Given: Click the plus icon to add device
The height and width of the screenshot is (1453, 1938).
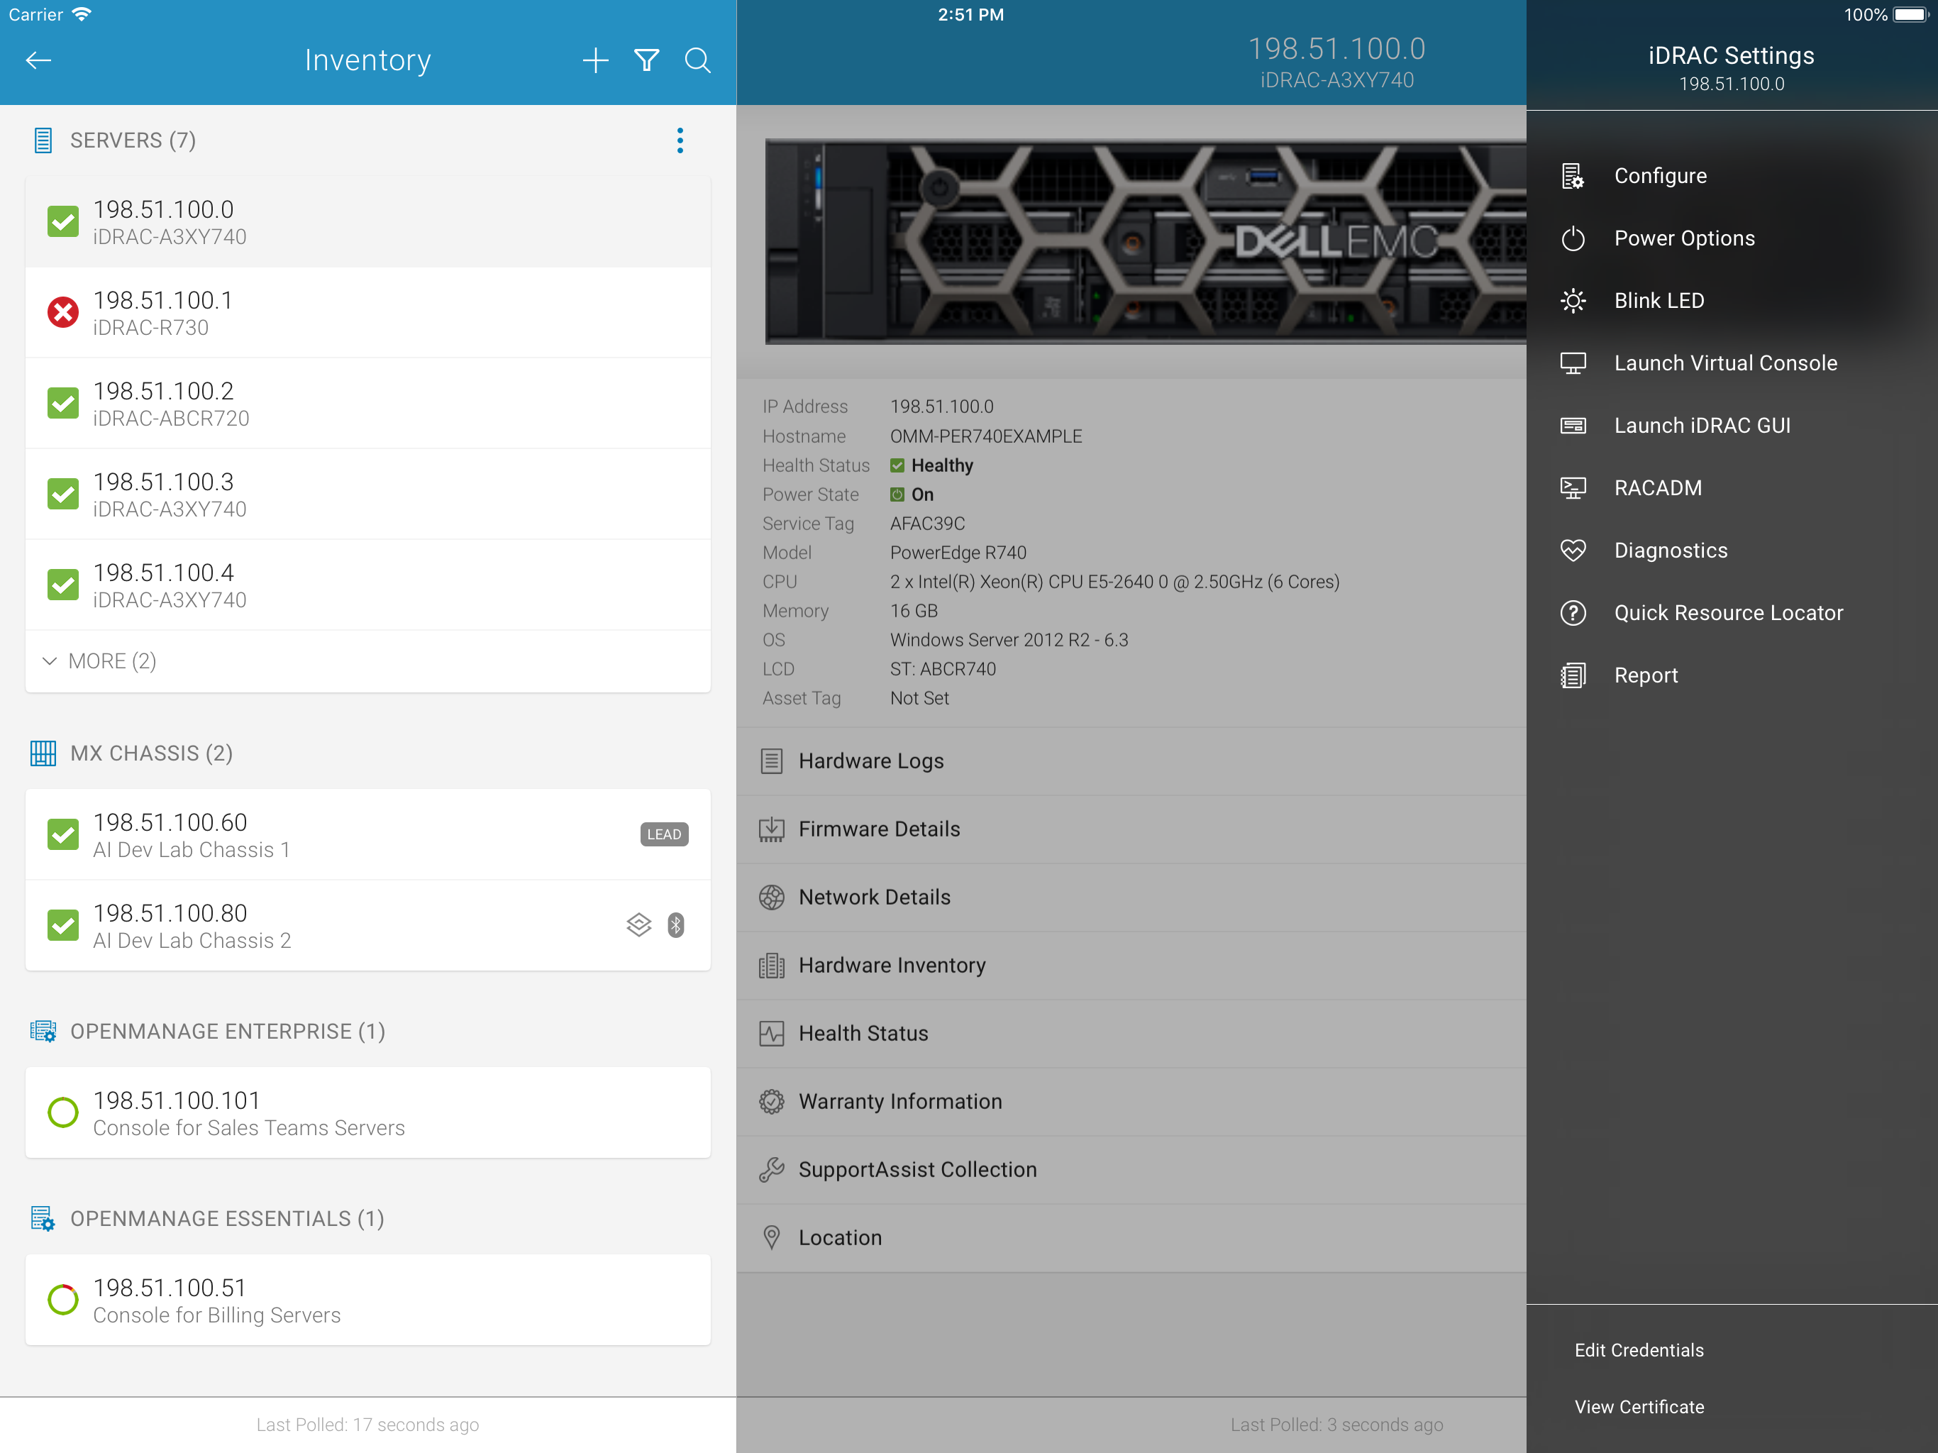Looking at the screenshot, I should 595,60.
